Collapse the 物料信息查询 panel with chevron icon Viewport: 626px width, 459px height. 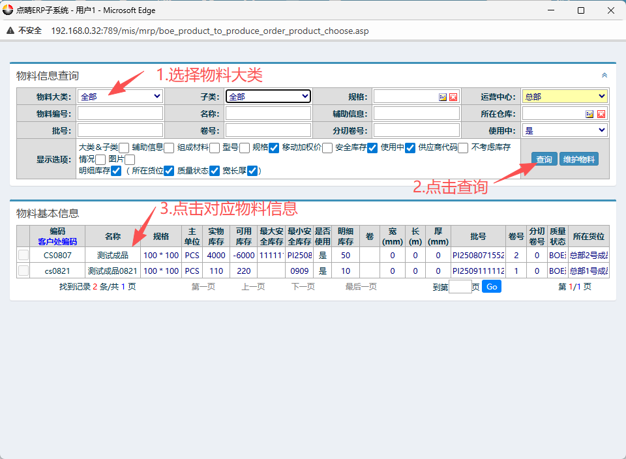pos(604,76)
